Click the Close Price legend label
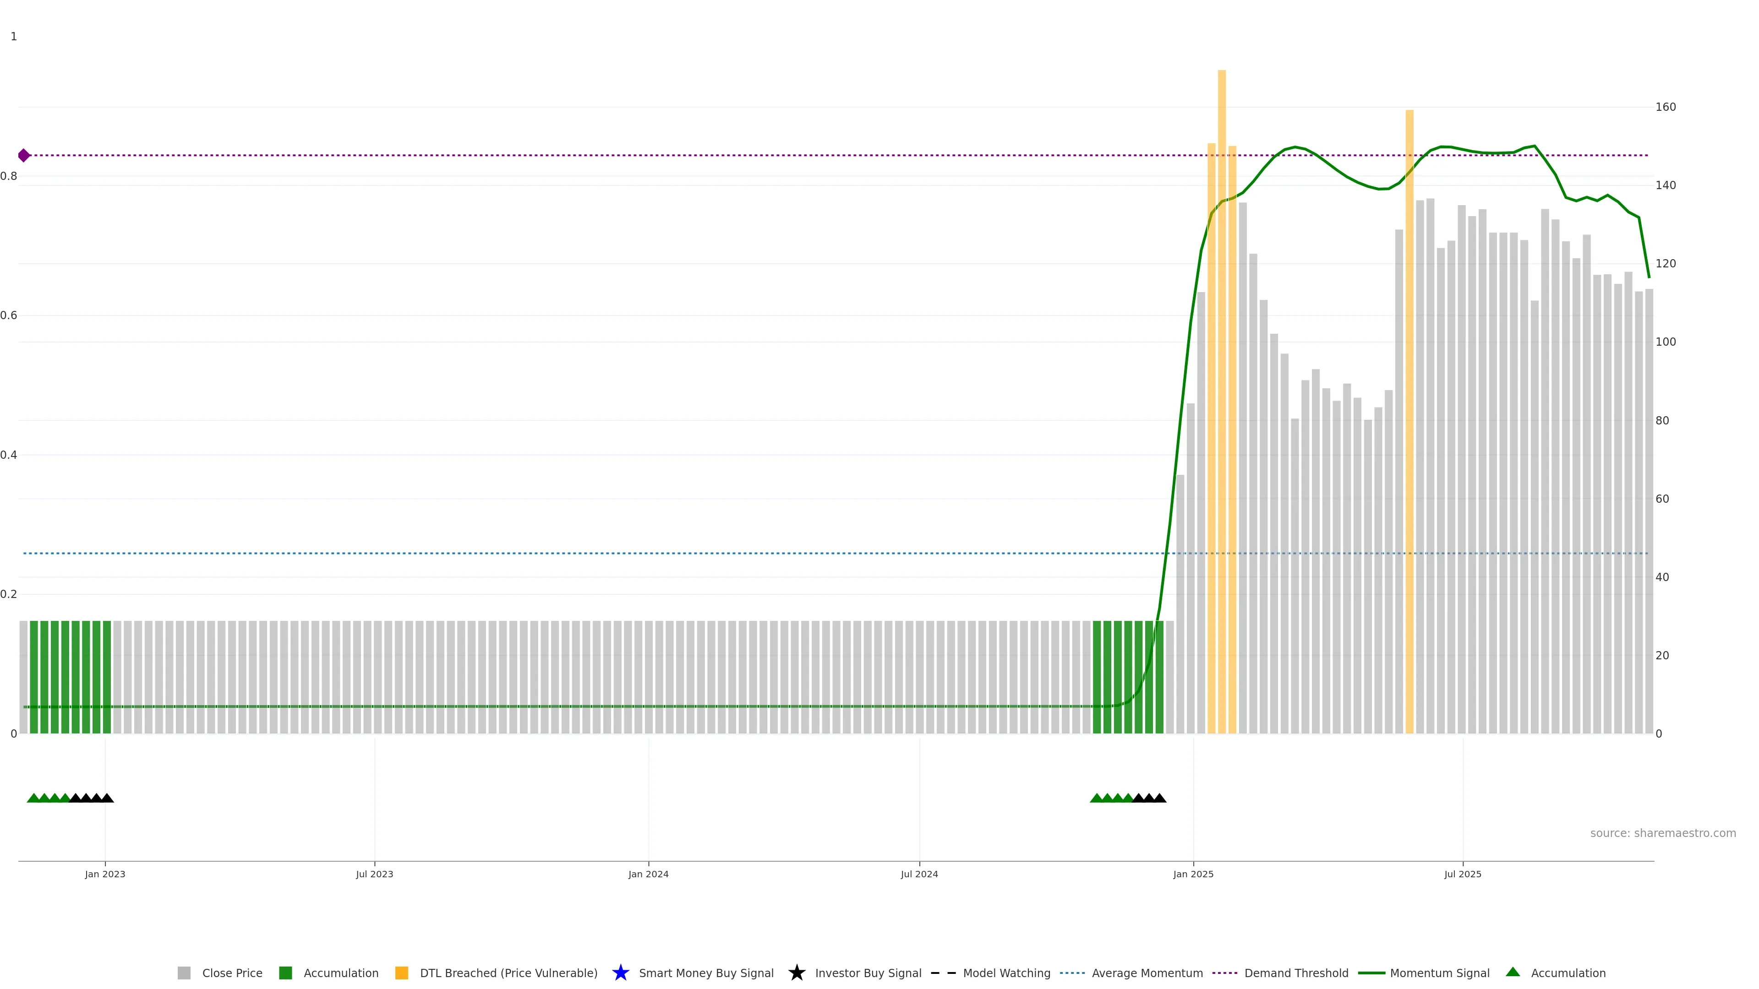This screenshot has width=1759, height=989. pos(232,973)
